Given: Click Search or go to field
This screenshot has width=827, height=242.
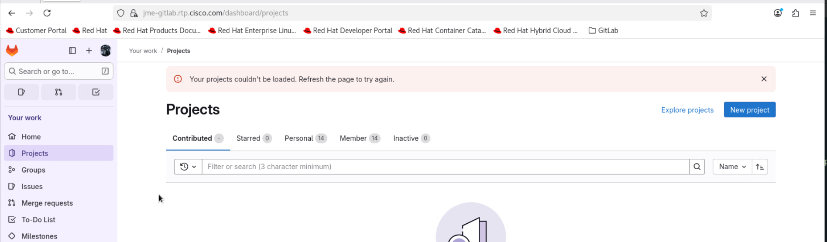Looking at the screenshot, I should coord(58,71).
